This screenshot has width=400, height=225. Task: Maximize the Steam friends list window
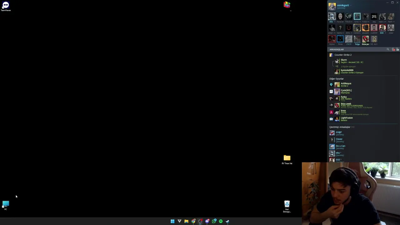(x=392, y=2)
